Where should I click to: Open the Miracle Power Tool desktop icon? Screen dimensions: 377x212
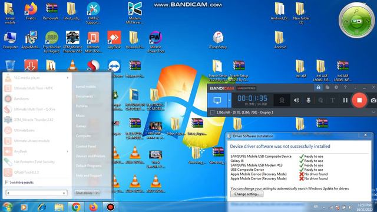(x=156, y=42)
